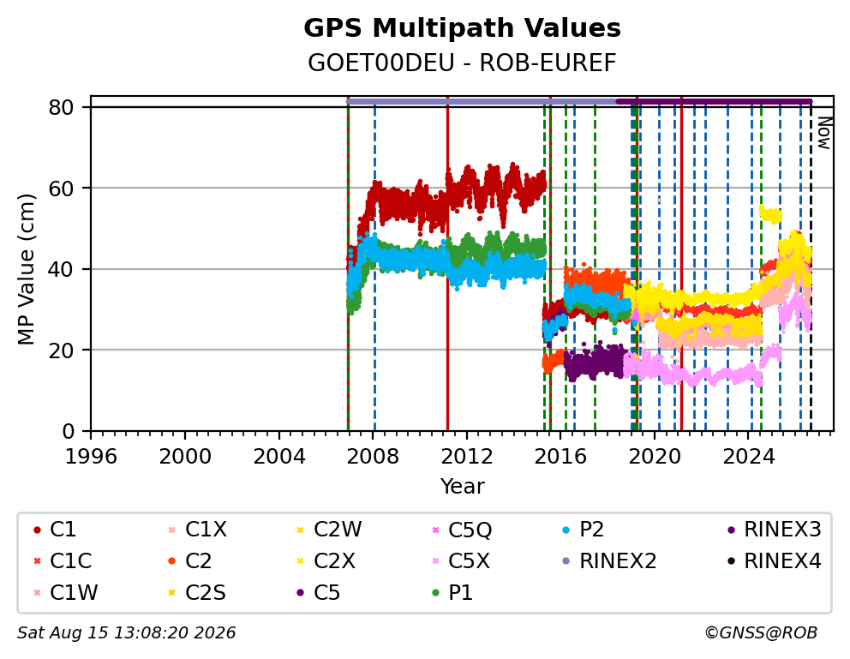The image size is (850, 659).
Task: Select the C1X legend label
Action: pyautogui.click(x=206, y=530)
